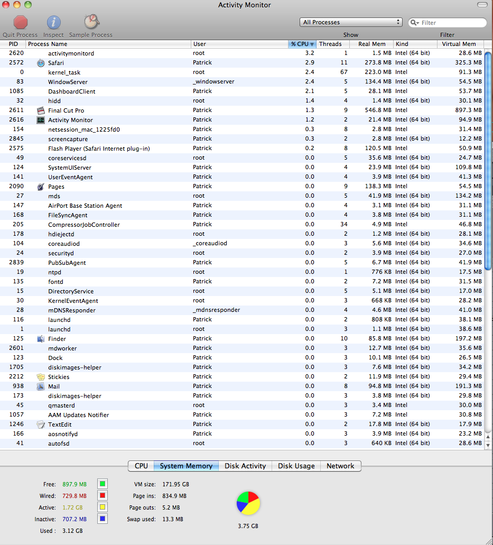Select the Pages app icon
This screenshot has width=493, height=545.
pyautogui.click(x=41, y=187)
